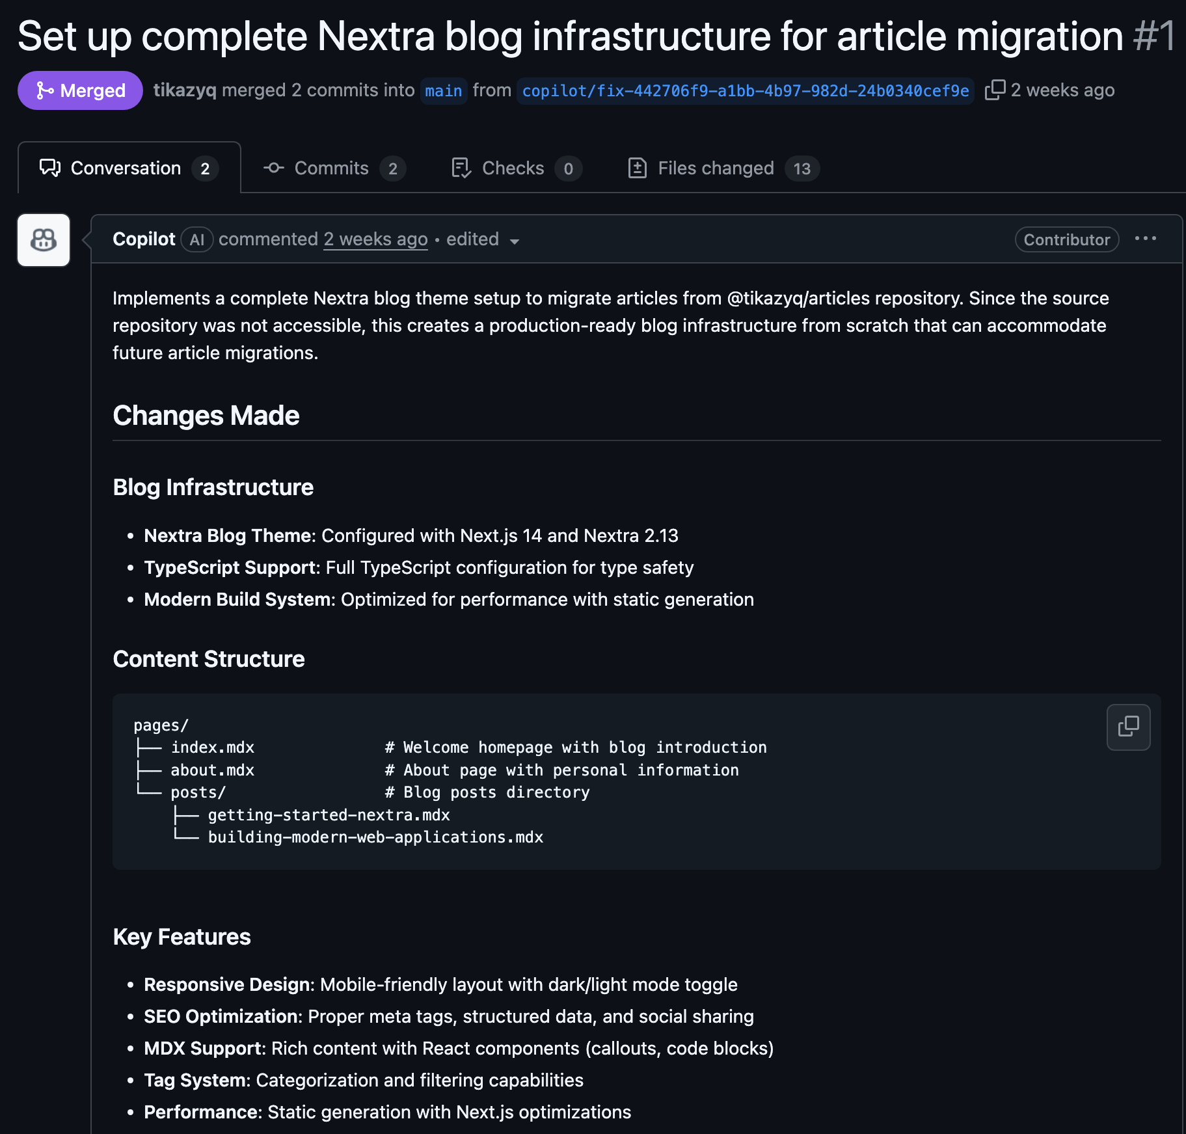Open Copilot author link in comment header
Viewport: 1186px width, 1134px height.
pyautogui.click(x=144, y=239)
